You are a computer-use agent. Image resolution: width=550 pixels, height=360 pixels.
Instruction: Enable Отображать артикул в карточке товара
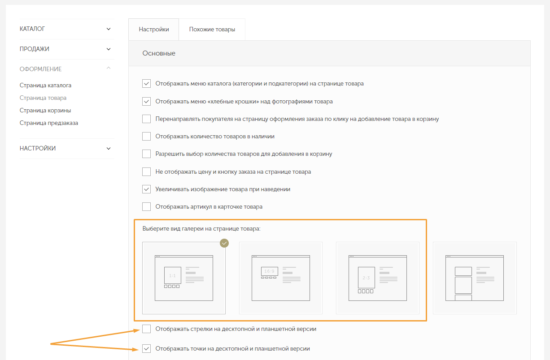[x=146, y=207]
